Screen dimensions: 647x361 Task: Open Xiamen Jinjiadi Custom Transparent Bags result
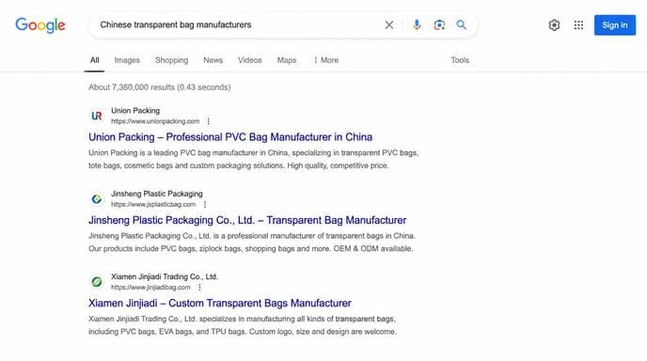(x=220, y=304)
